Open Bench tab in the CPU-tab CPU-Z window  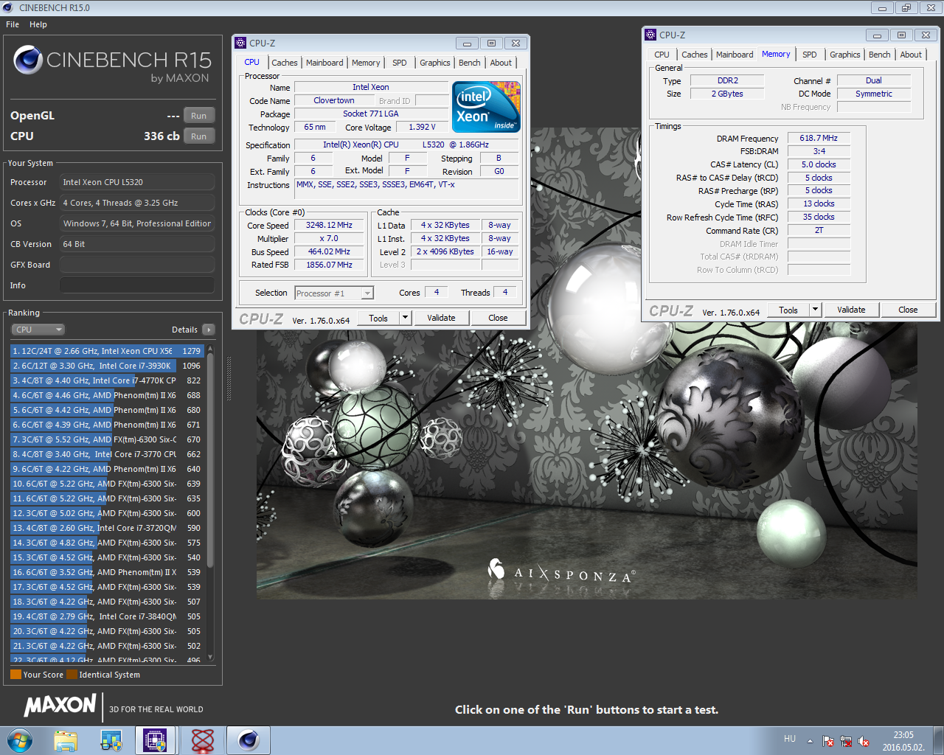click(470, 63)
